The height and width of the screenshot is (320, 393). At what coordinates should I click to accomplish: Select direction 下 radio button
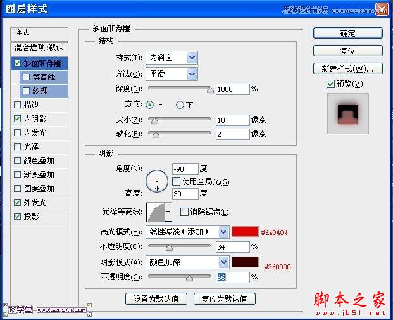(x=180, y=105)
